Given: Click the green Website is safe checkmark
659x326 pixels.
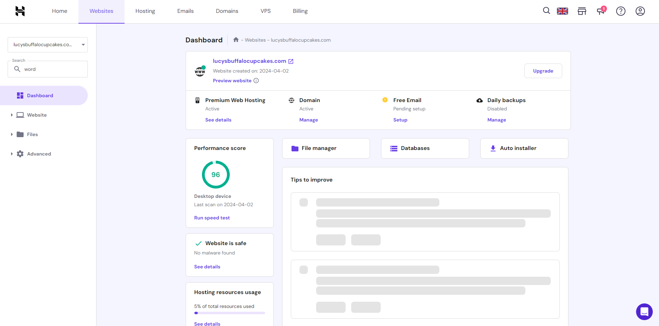Looking at the screenshot, I should click(198, 243).
